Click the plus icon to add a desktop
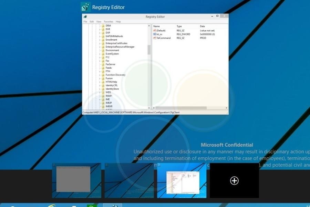 (234, 180)
